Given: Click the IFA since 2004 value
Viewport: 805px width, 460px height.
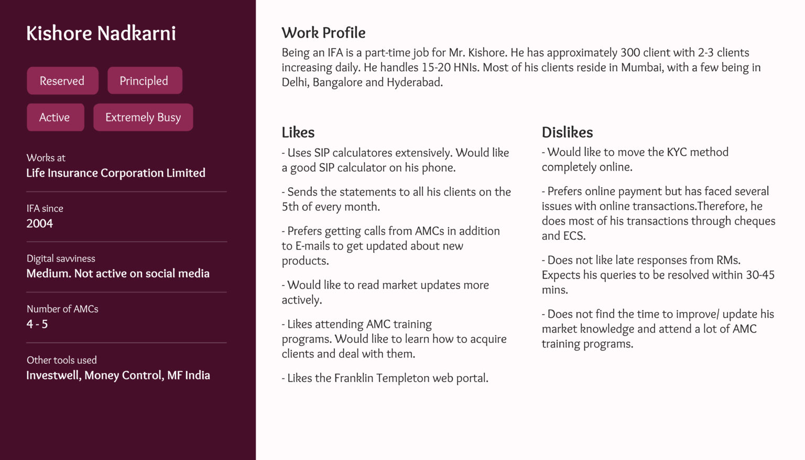Looking at the screenshot, I should point(40,223).
